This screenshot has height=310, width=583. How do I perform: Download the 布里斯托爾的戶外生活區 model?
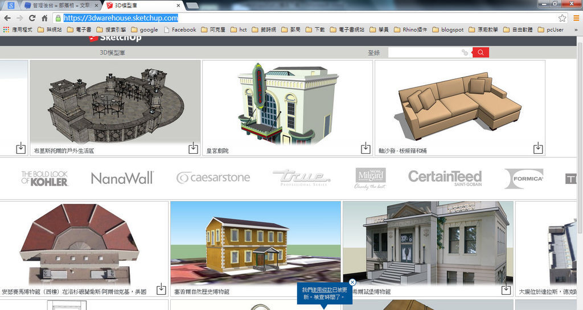pos(193,148)
